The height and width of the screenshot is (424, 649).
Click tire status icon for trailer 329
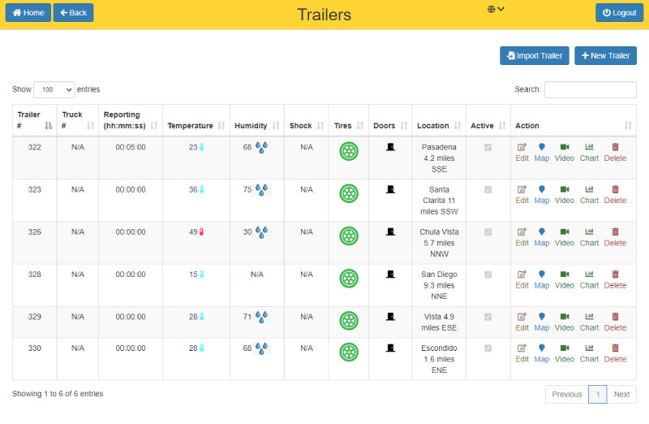click(x=349, y=321)
